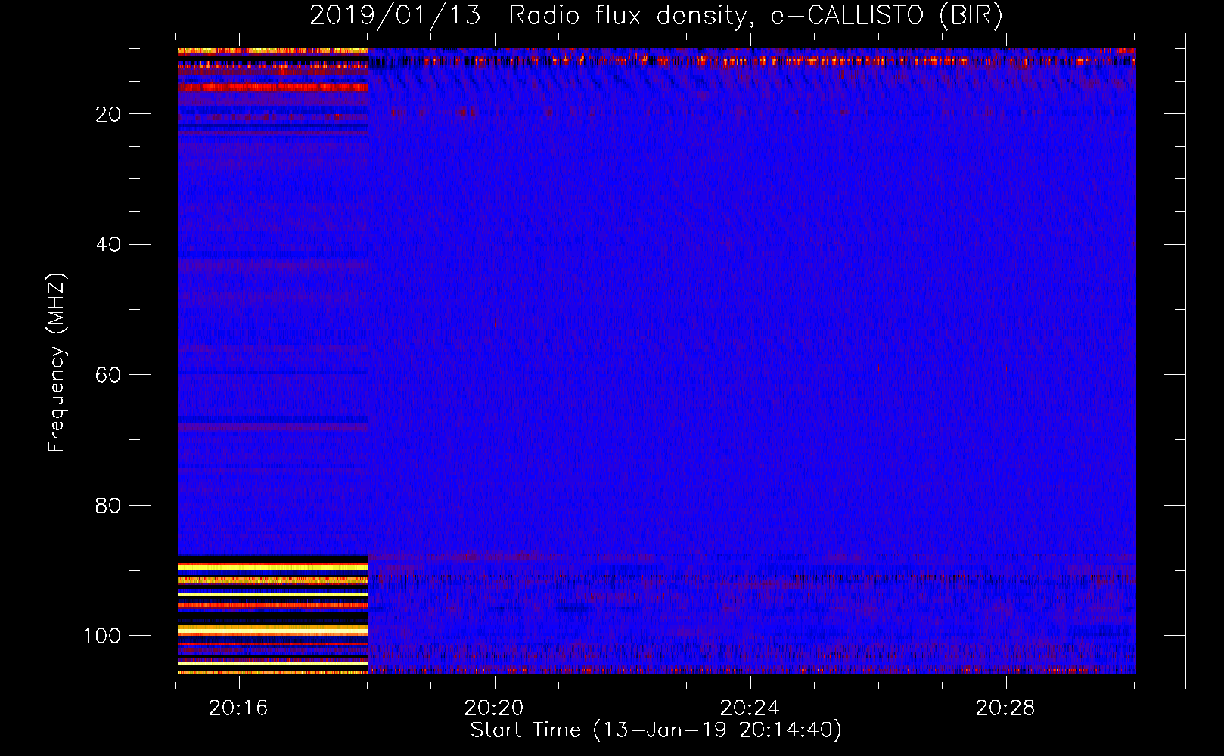Click the 20:28 time tick label

click(1005, 708)
